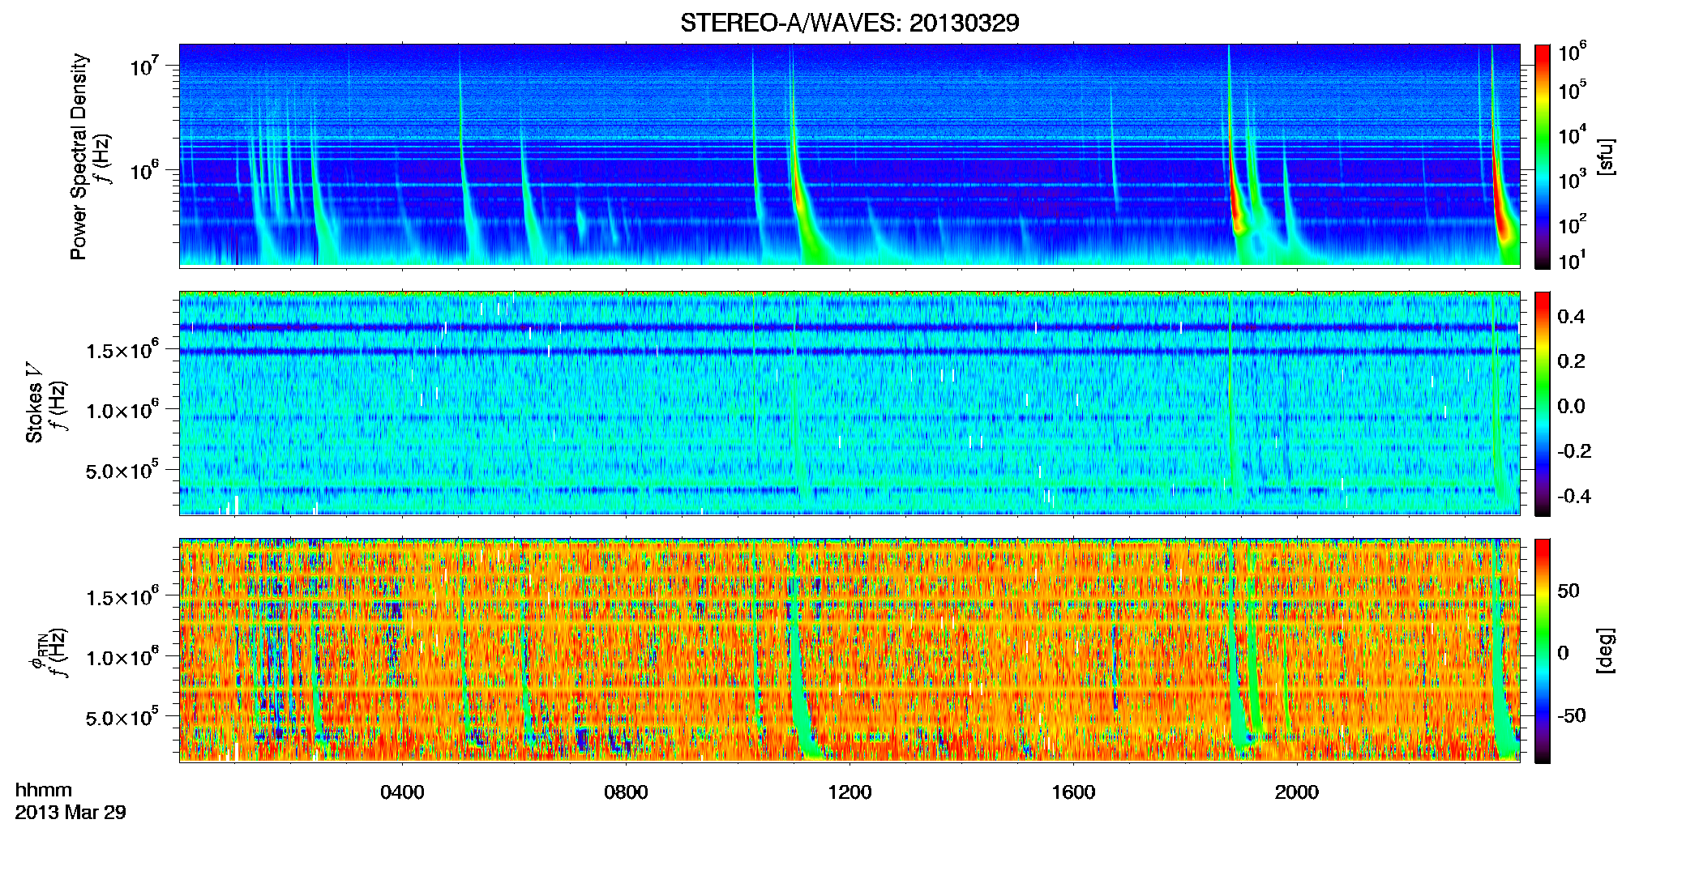This screenshot has width=1699, height=875.
Task: Click the [deg] colorbar unit label
Action: pos(1606,651)
